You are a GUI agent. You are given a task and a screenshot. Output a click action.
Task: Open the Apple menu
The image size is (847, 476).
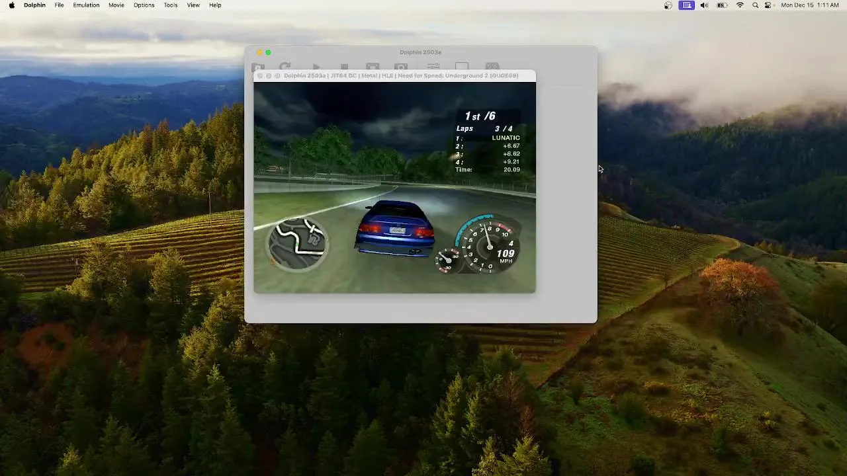[x=11, y=5]
